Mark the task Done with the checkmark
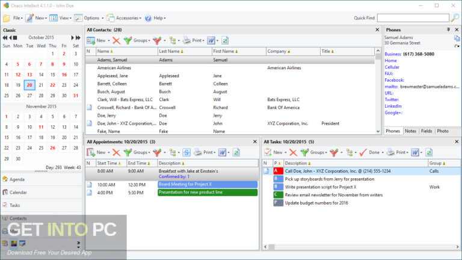462x260 pixels. pyautogui.click(x=363, y=152)
